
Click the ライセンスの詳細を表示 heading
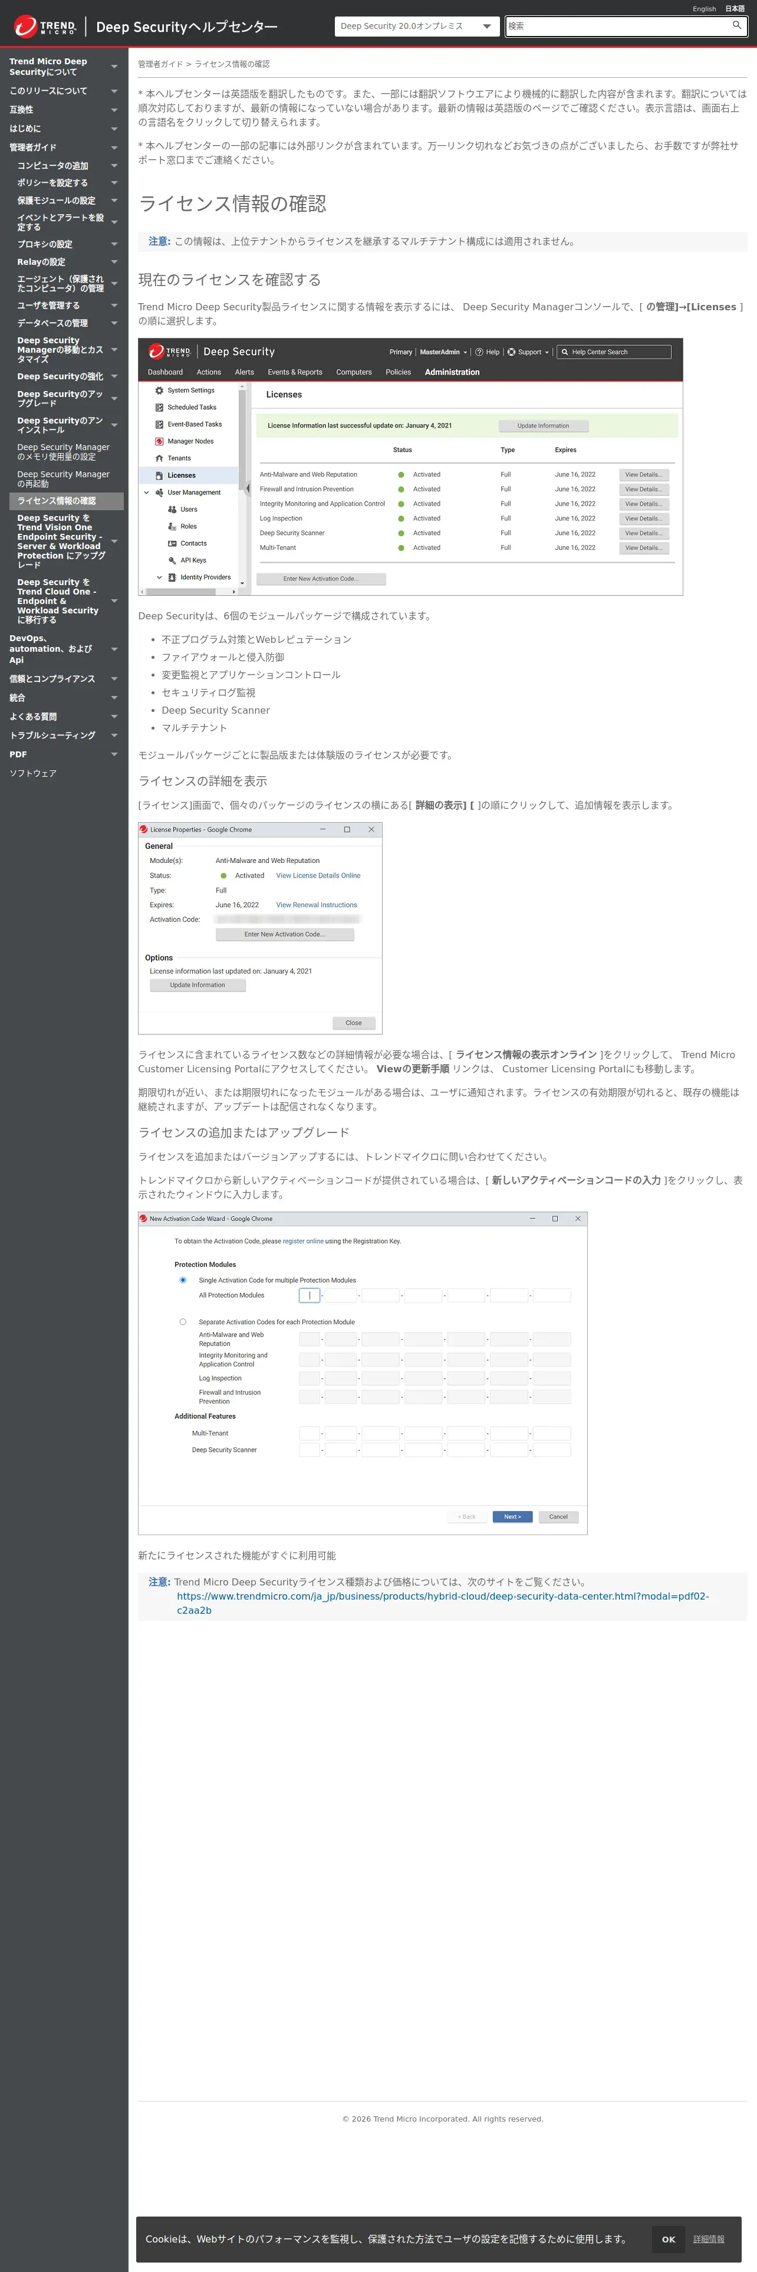[x=203, y=782]
